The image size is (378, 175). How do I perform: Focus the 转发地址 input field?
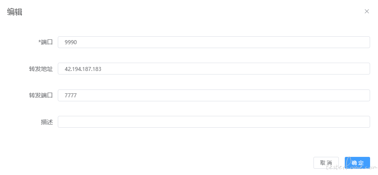[214, 69]
